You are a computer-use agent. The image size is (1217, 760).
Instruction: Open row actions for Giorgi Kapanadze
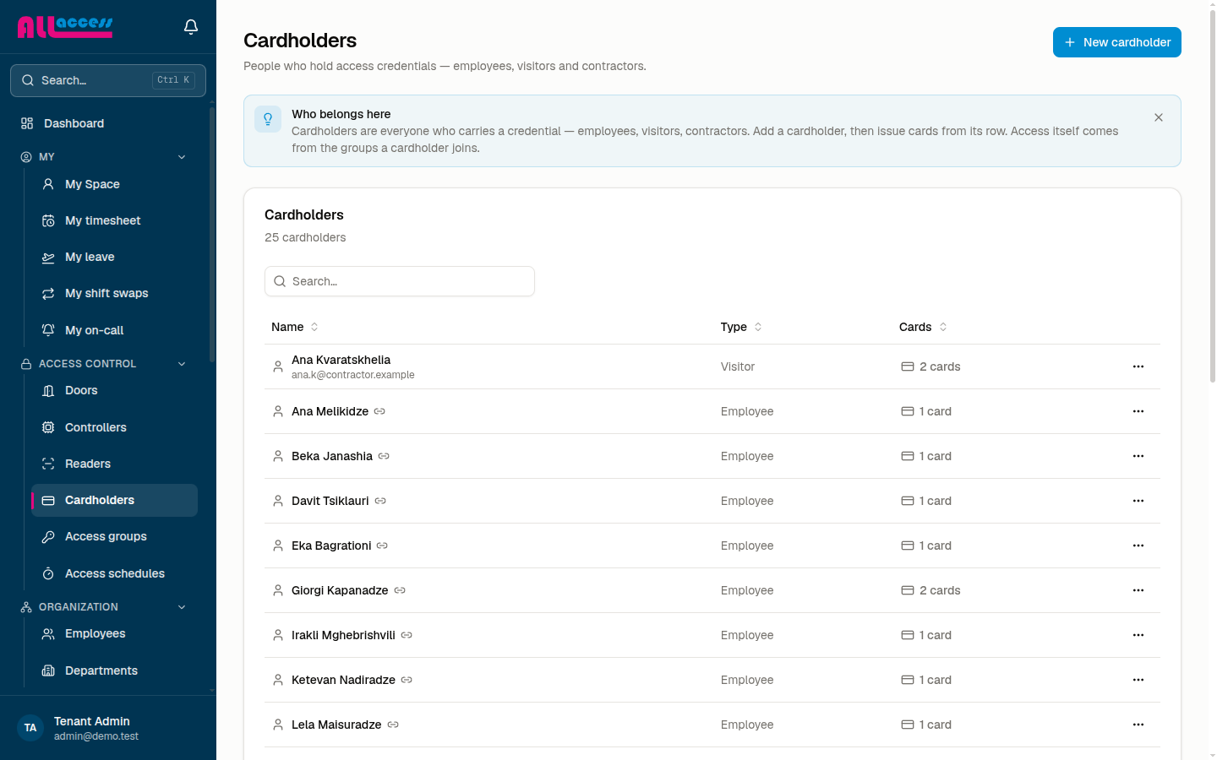tap(1138, 590)
